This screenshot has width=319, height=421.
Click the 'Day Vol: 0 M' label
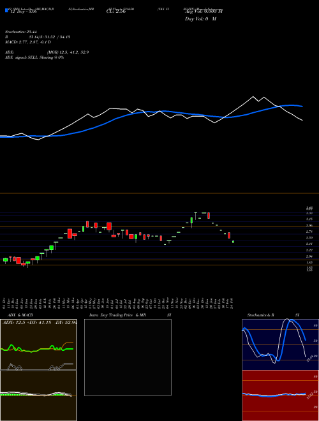point(200,19)
